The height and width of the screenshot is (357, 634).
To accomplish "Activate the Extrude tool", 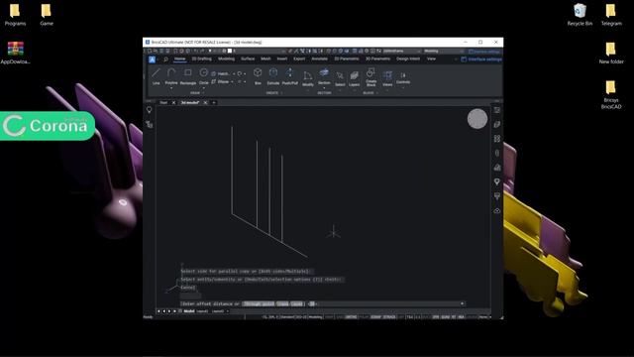I will coord(273,76).
